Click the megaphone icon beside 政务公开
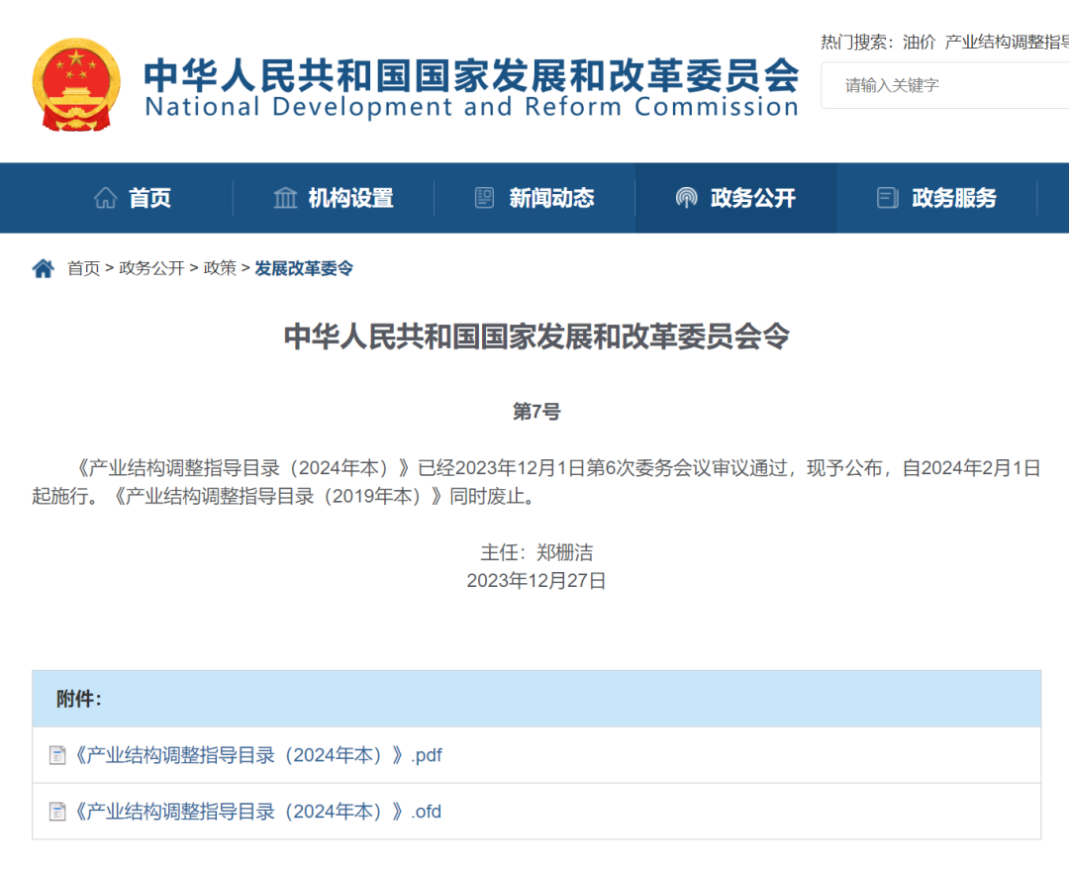Screen dimensions: 1069x871 [x=687, y=198]
